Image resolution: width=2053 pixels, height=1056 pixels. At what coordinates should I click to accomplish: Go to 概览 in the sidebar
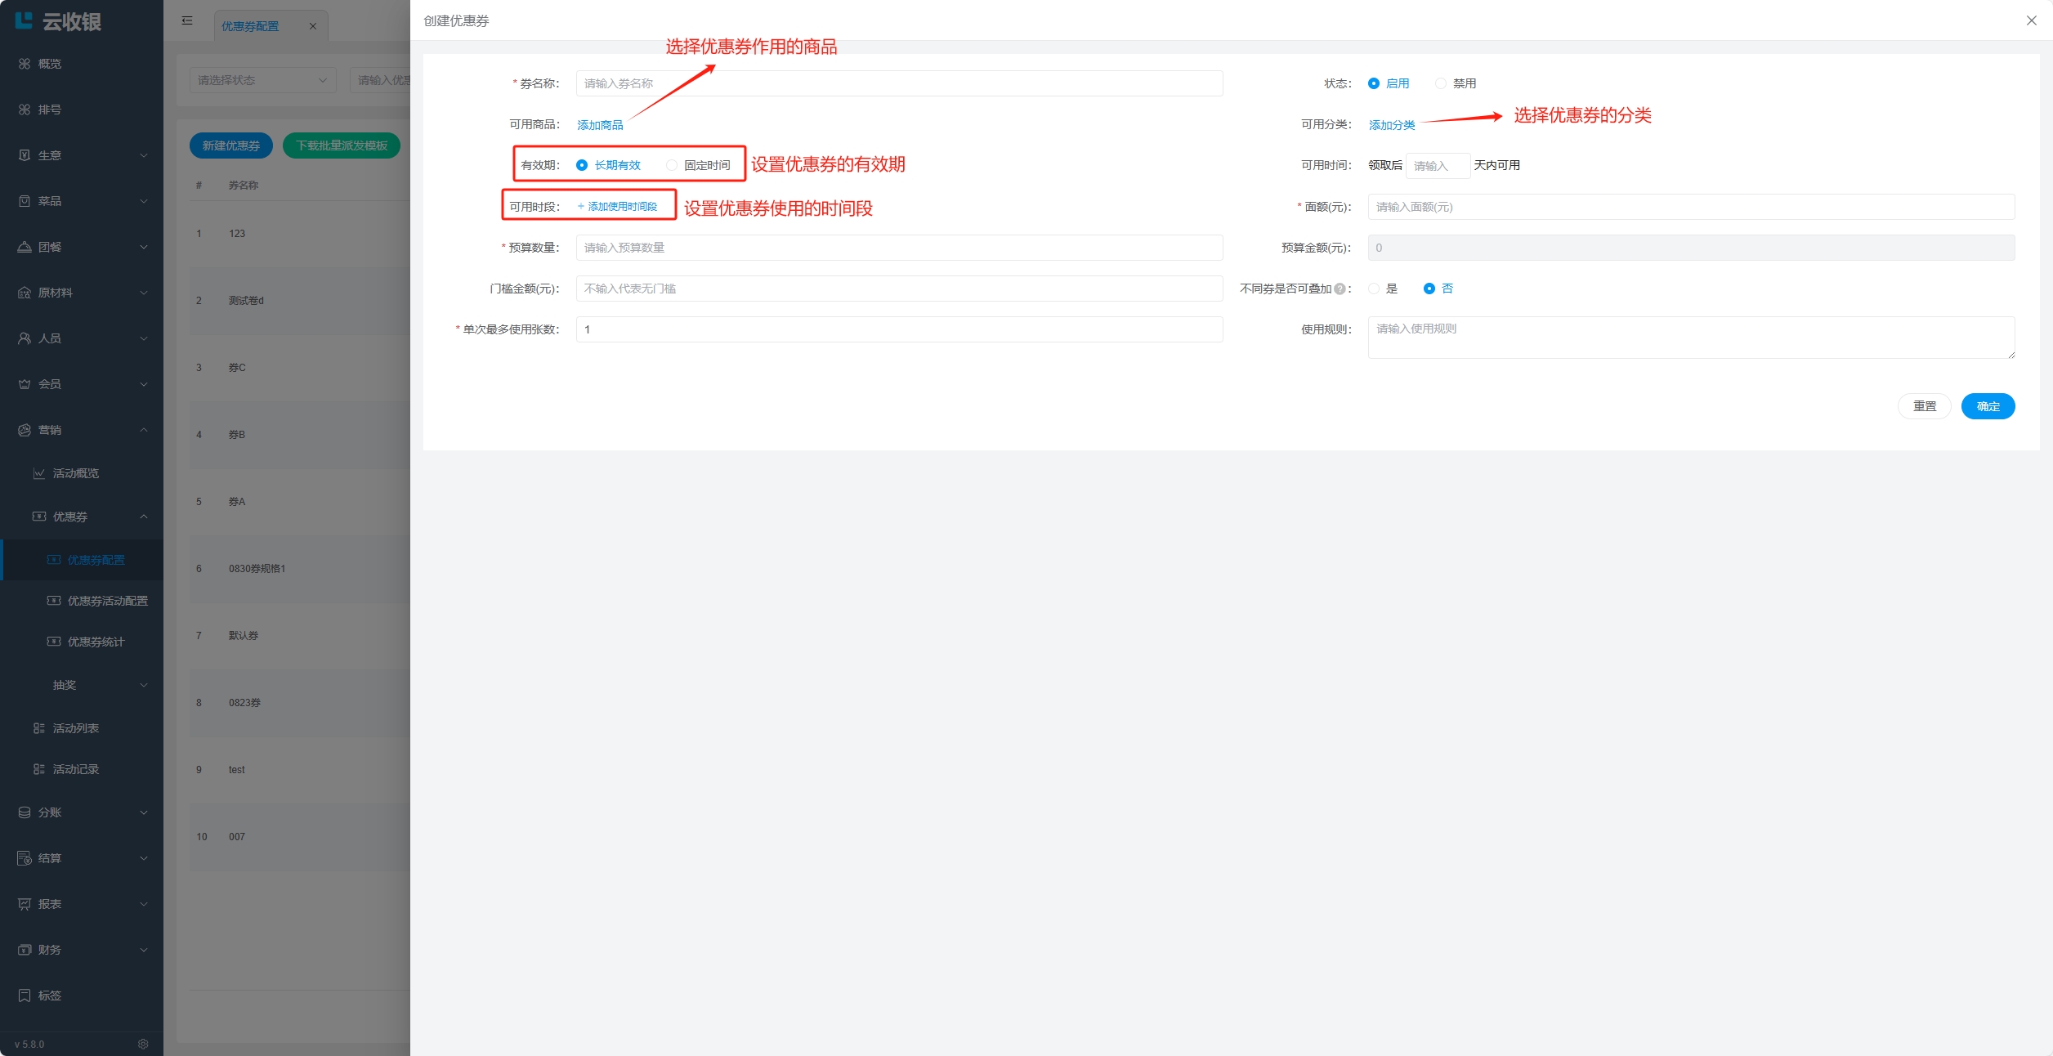coord(49,64)
